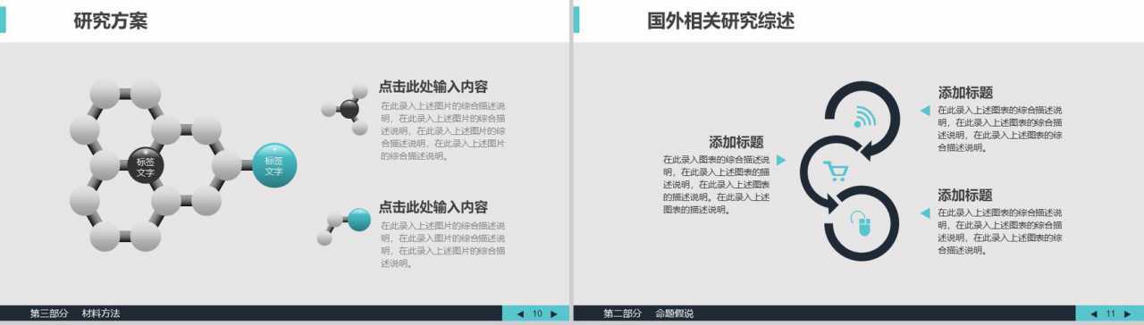Image resolution: width=1144 pixels, height=325 pixels.
Task: Select description paragraph under upper right 添加标题
Action: coord(999,129)
